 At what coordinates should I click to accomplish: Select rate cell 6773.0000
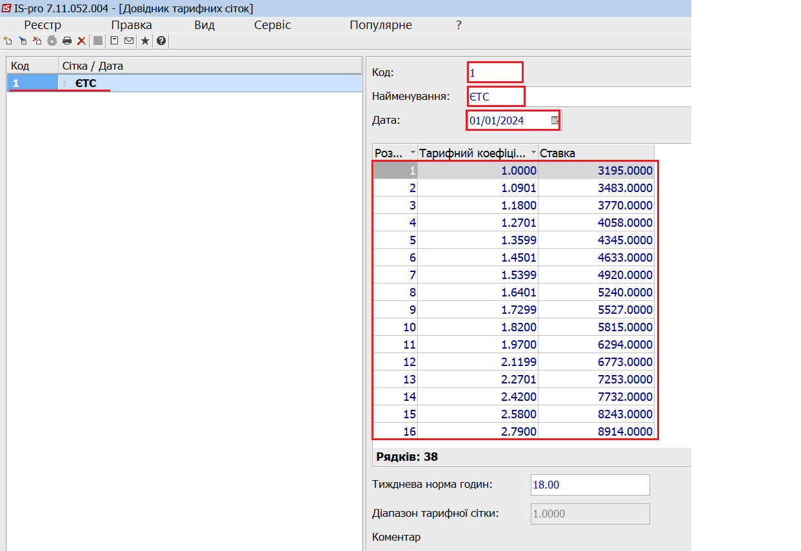pos(597,362)
